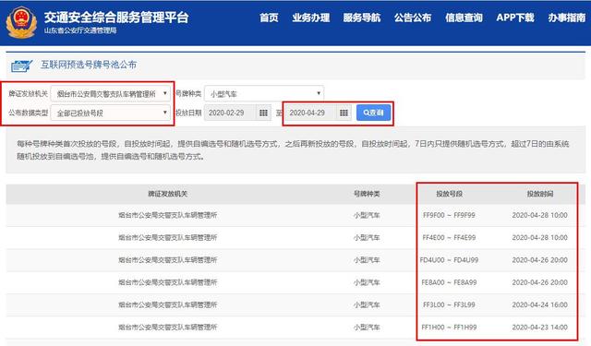Open calendar picker for start date 2020-02-29
Screen dimensions: 591x346
pos(263,113)
